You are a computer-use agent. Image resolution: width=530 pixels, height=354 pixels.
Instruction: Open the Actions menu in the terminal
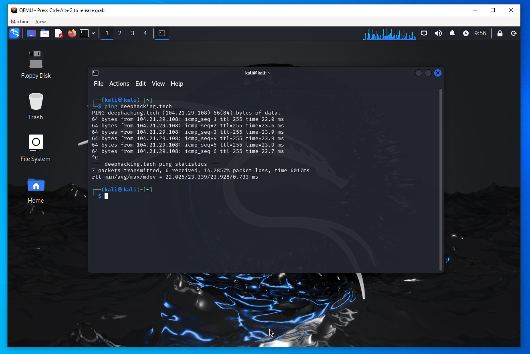119,84
